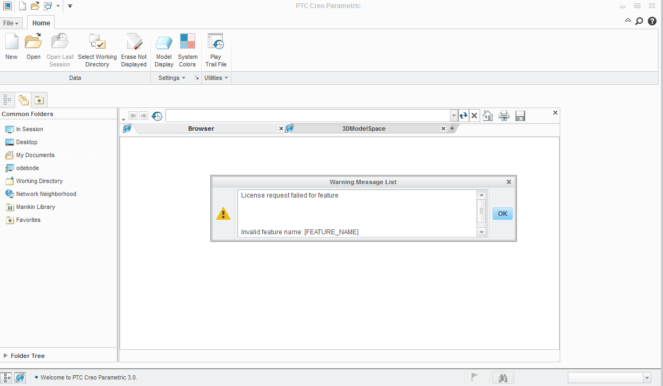
Task: Open the address bar dropdown arrow
Action: tap(454, 116)
